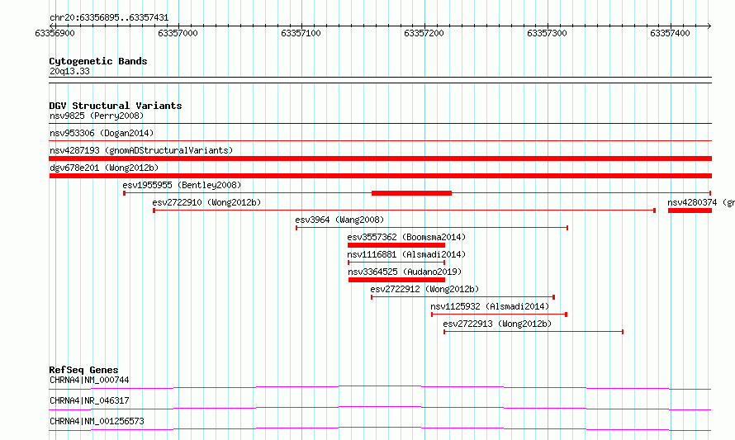This screenshot has height=440, width=735.
Task: Click the 63357100 ruler tick label
Action: [x=301, y=33]
